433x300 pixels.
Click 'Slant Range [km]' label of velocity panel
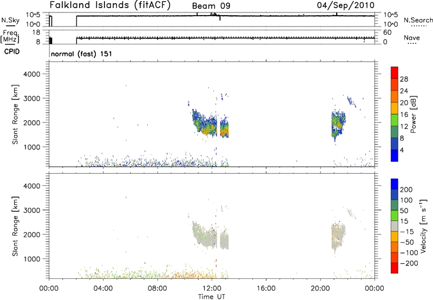coord(15,226)
